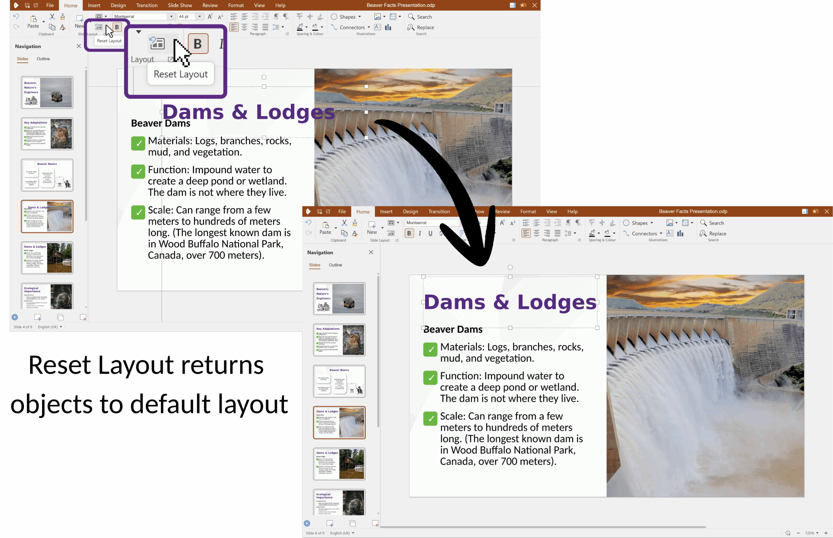Start slideshow from lower Navigation panel play icon
This screenshot has height=538, width=833.
[307, 523]
